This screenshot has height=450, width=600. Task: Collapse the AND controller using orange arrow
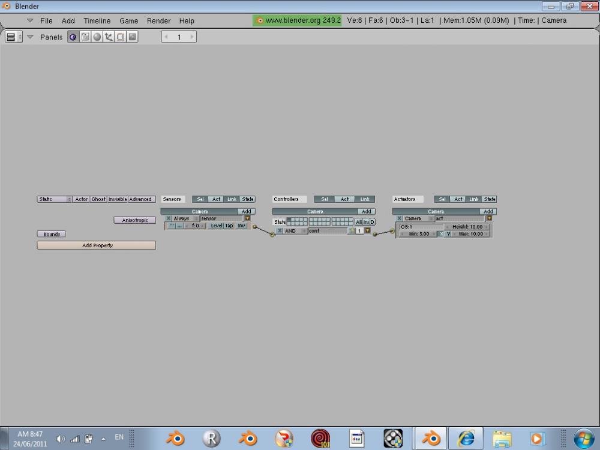tap(368, 230)
